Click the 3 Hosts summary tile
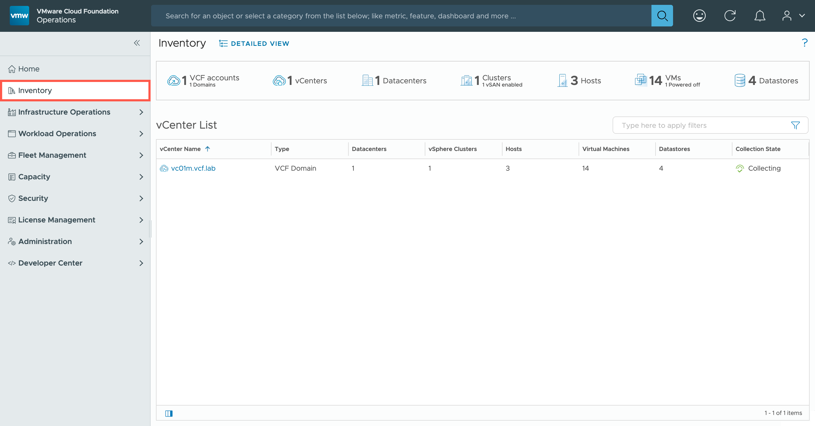 coord(579,81)
